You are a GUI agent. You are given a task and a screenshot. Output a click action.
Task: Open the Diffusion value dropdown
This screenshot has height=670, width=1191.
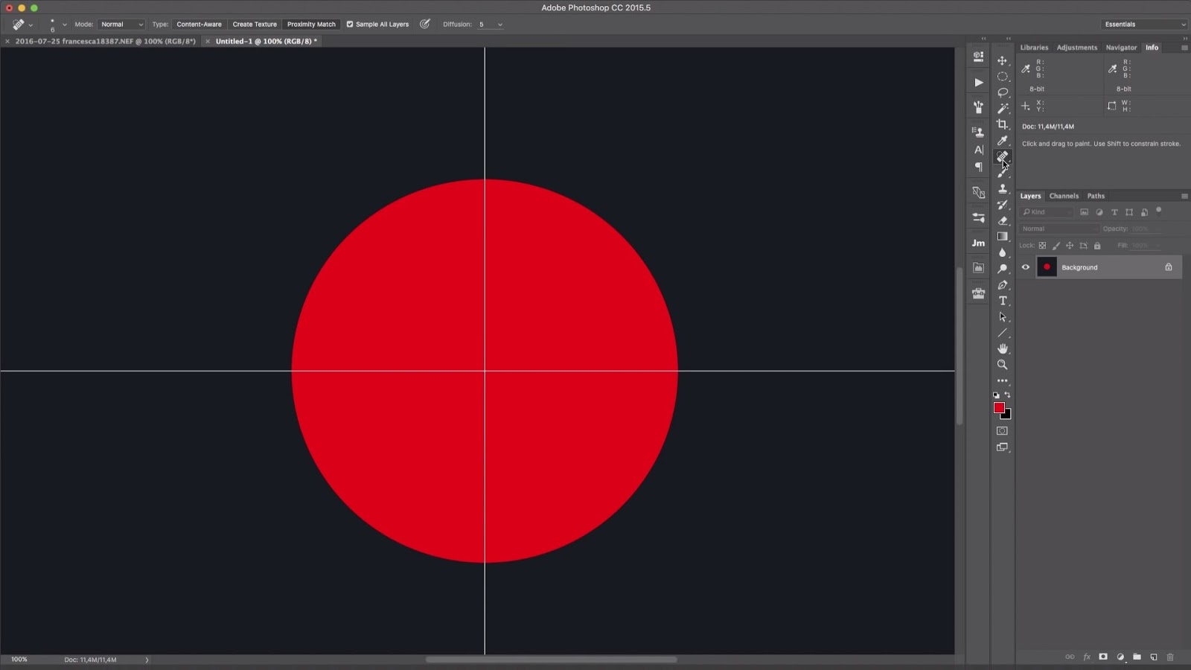click(x=499, y=25)
